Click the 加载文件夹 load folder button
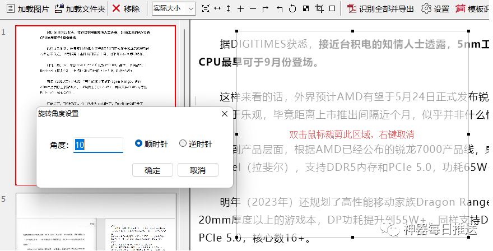This screenshot has height=251, width=493. (80, 9)
